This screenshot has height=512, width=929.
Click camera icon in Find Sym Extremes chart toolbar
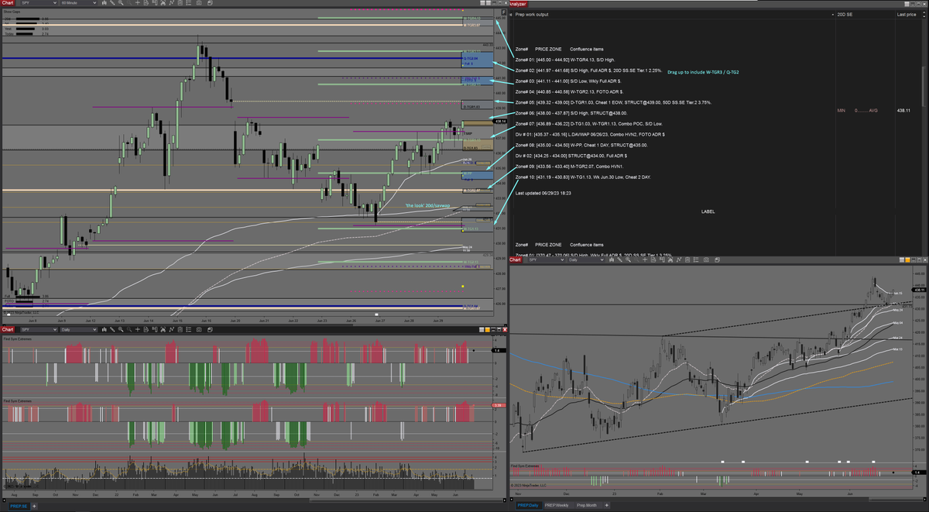[199, 329]
